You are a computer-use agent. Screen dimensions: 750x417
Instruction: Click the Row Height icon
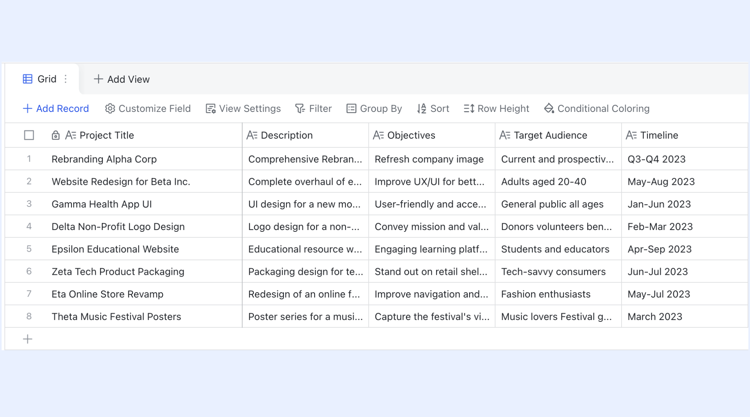click(469, 108)
